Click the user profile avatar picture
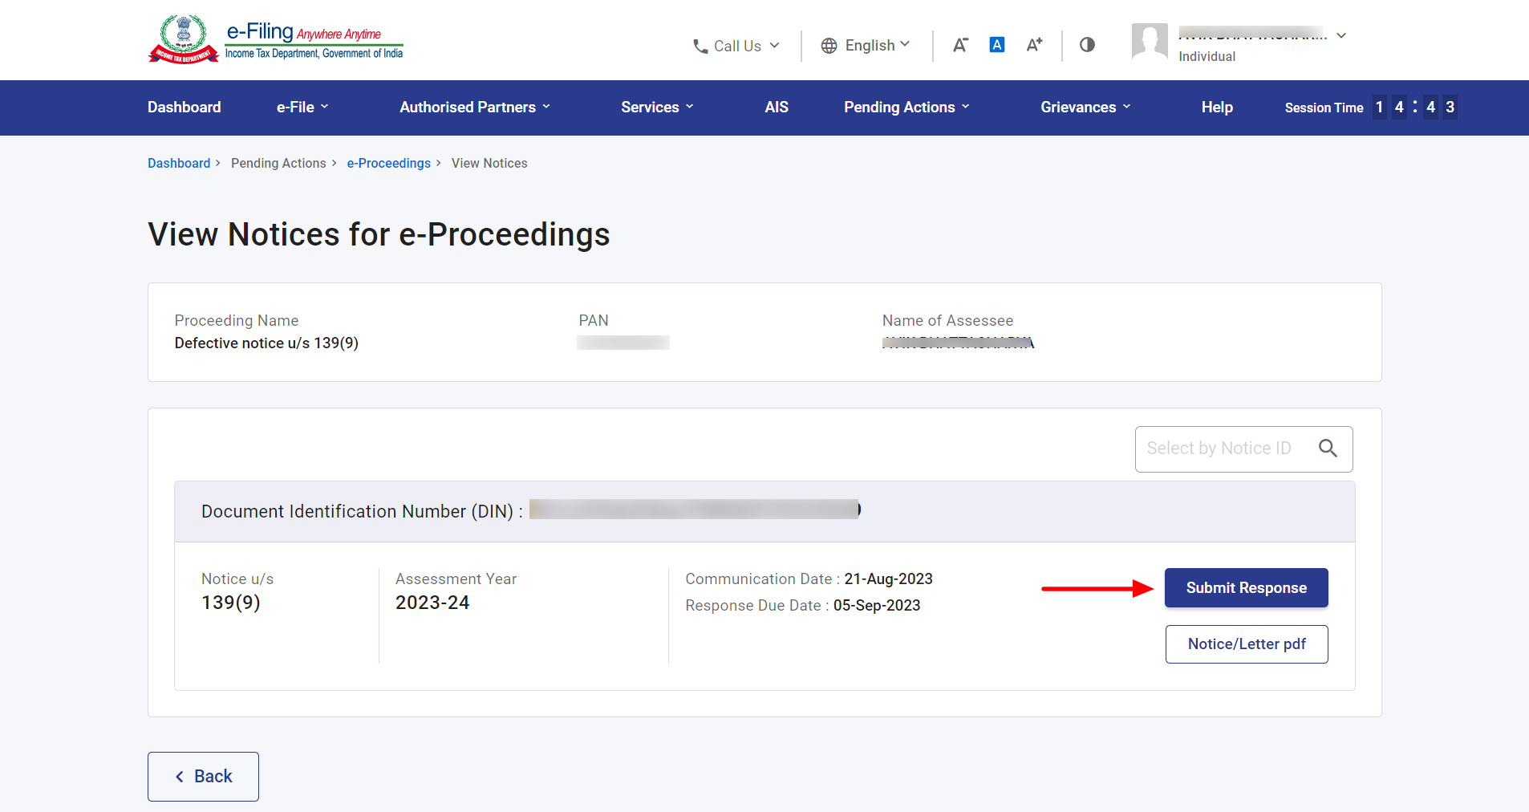Image resolution: width=1529 pixels, height=812 pixels. (1149, 42)
